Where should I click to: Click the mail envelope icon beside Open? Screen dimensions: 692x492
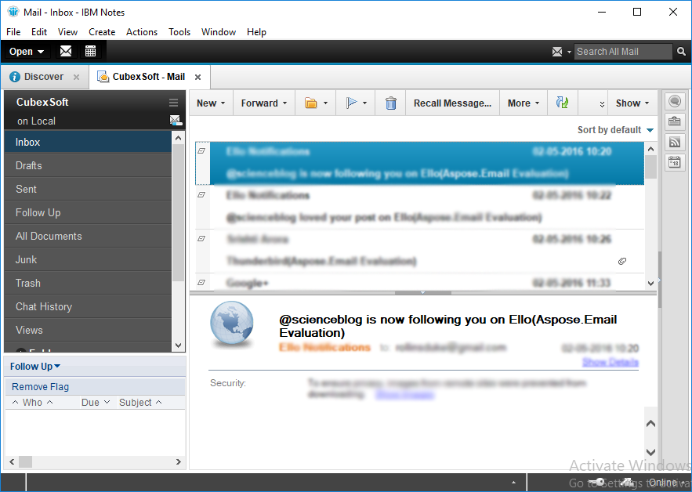point(66,52)
